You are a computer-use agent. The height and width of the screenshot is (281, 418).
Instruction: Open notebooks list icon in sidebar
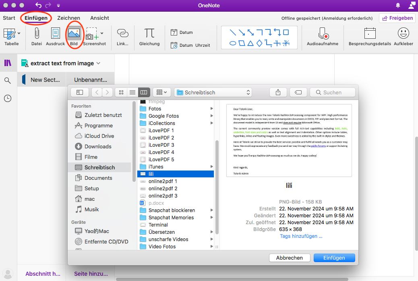(8, 63)
